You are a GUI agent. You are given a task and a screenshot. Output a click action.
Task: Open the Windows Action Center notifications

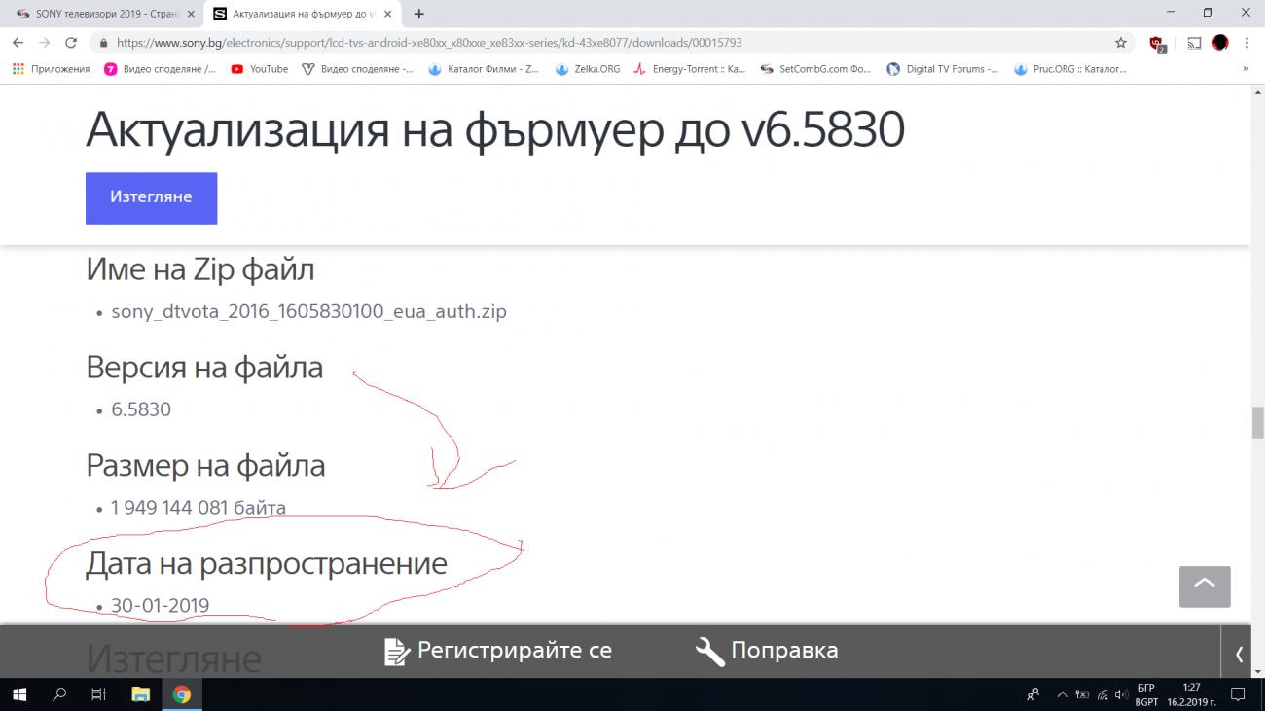click(1239, 694)
